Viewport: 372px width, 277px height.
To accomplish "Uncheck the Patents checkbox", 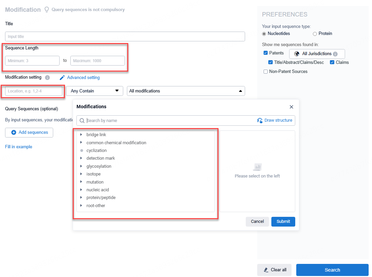I will click(x=266, y=53).
